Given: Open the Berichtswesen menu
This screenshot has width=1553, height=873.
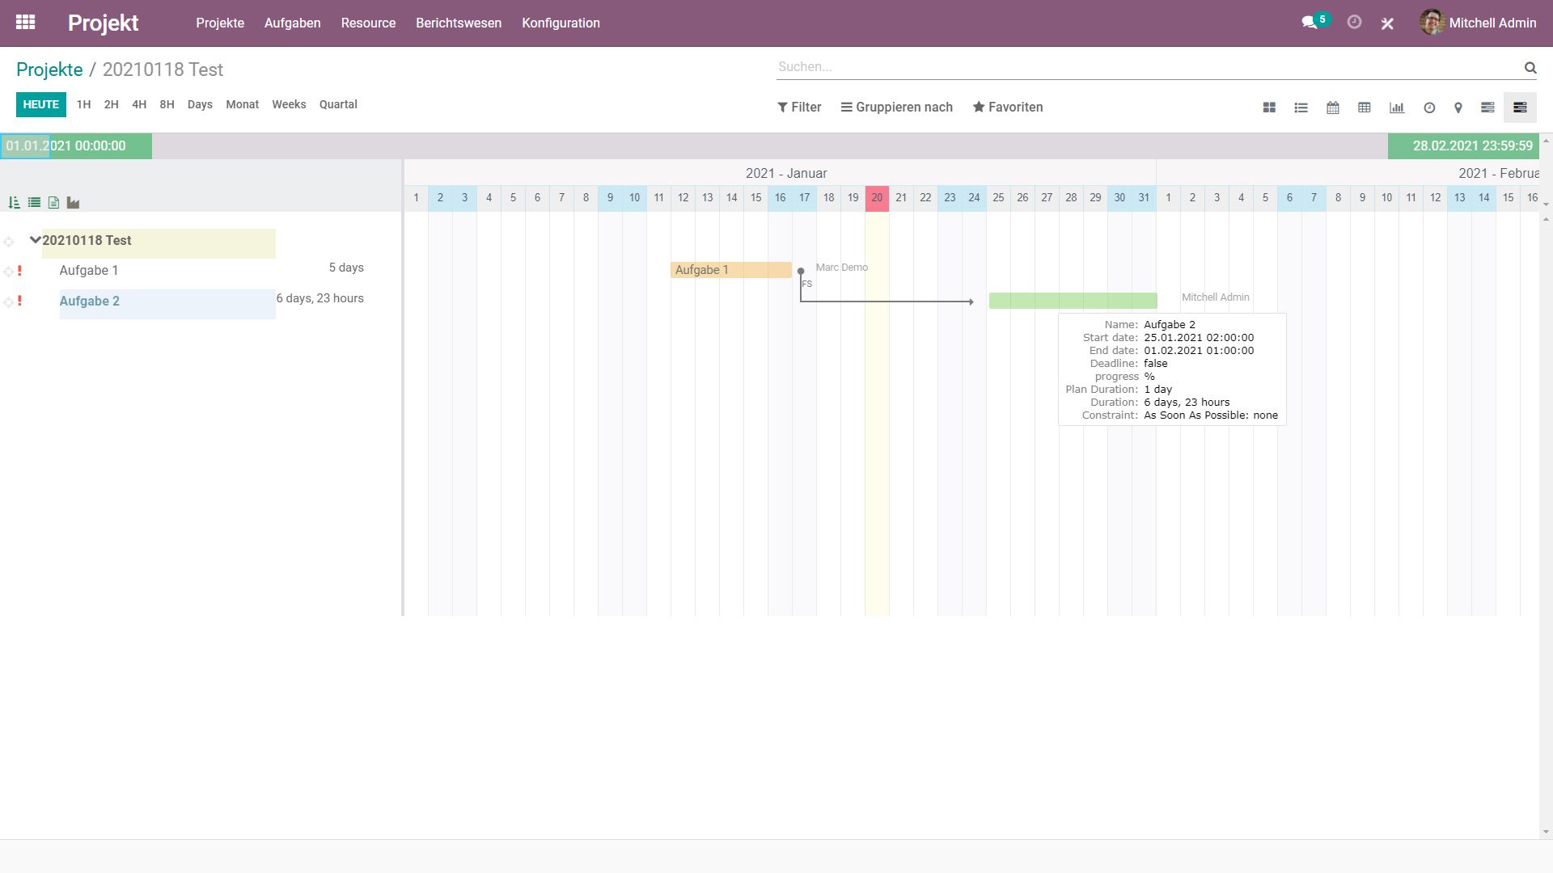Looking at the screenshot, I should pos(459,23).
